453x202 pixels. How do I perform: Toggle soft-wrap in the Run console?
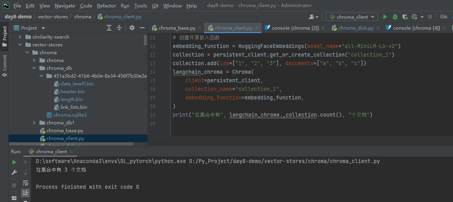pyautogui.click(x=25, y=183)
